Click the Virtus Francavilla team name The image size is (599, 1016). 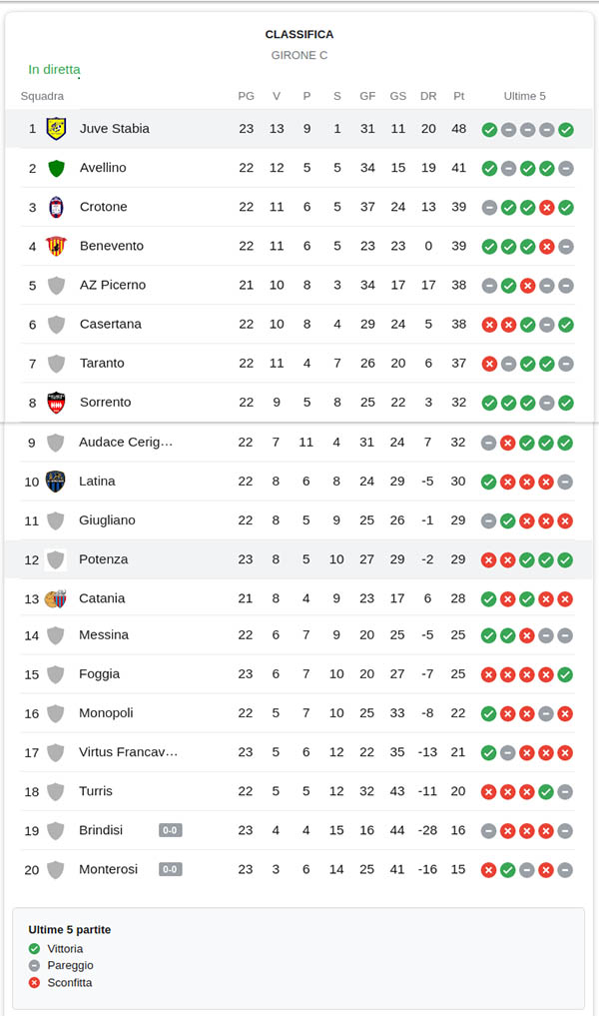pos(128,752)
